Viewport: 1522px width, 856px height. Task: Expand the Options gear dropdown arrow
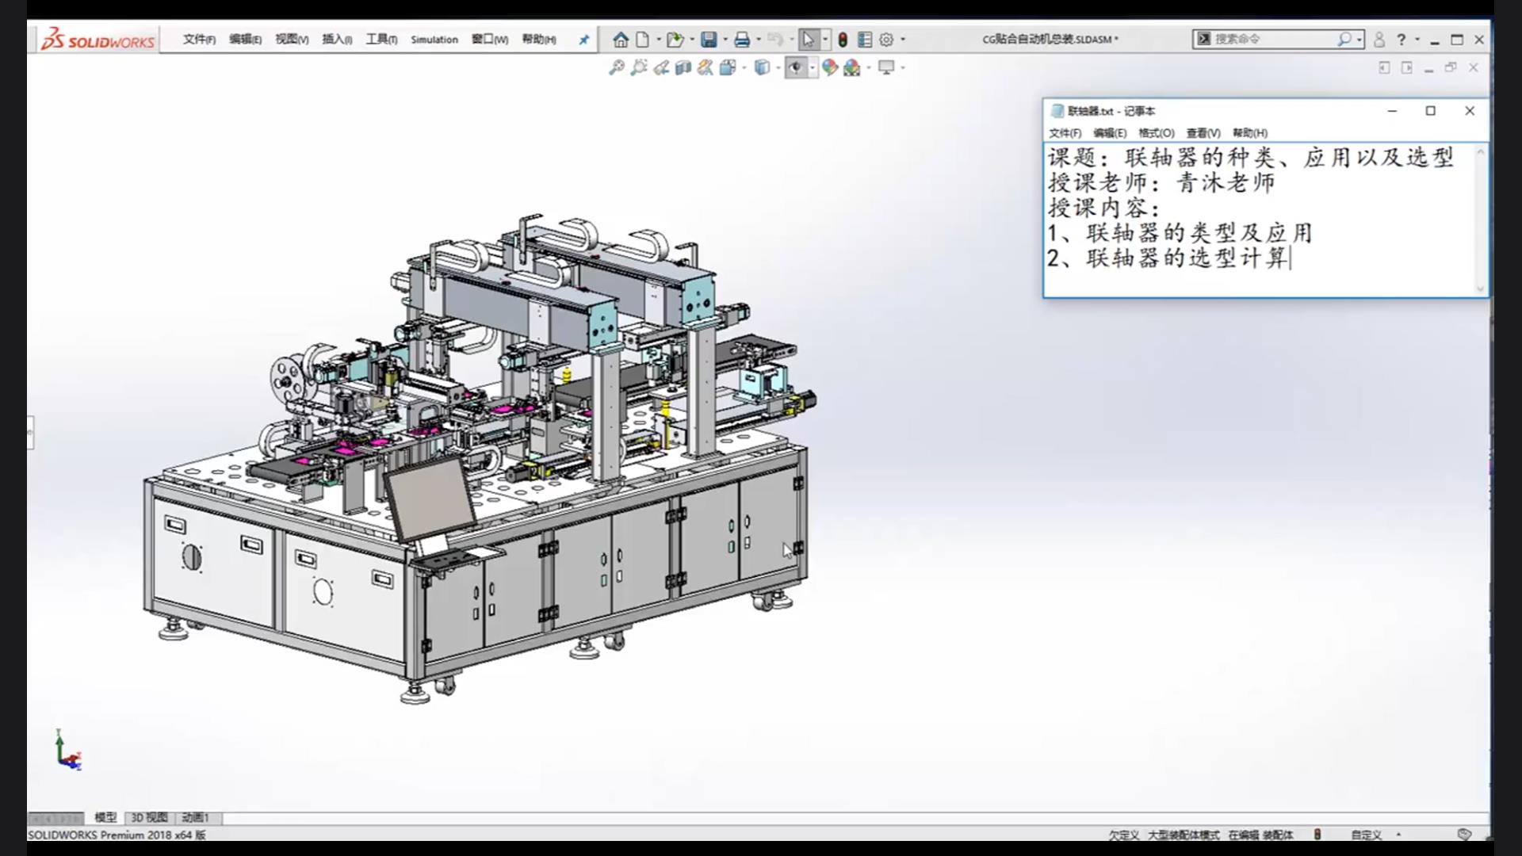[903, 39]
